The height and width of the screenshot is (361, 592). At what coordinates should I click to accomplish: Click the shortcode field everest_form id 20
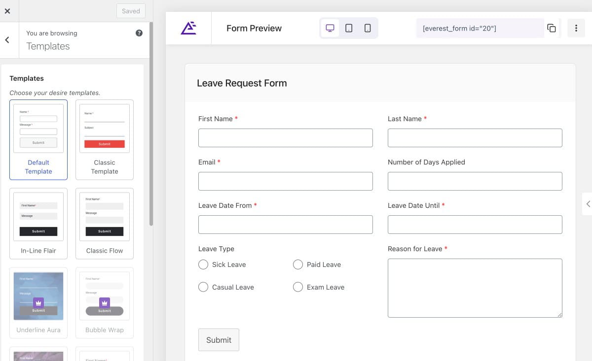click(480, 28)
